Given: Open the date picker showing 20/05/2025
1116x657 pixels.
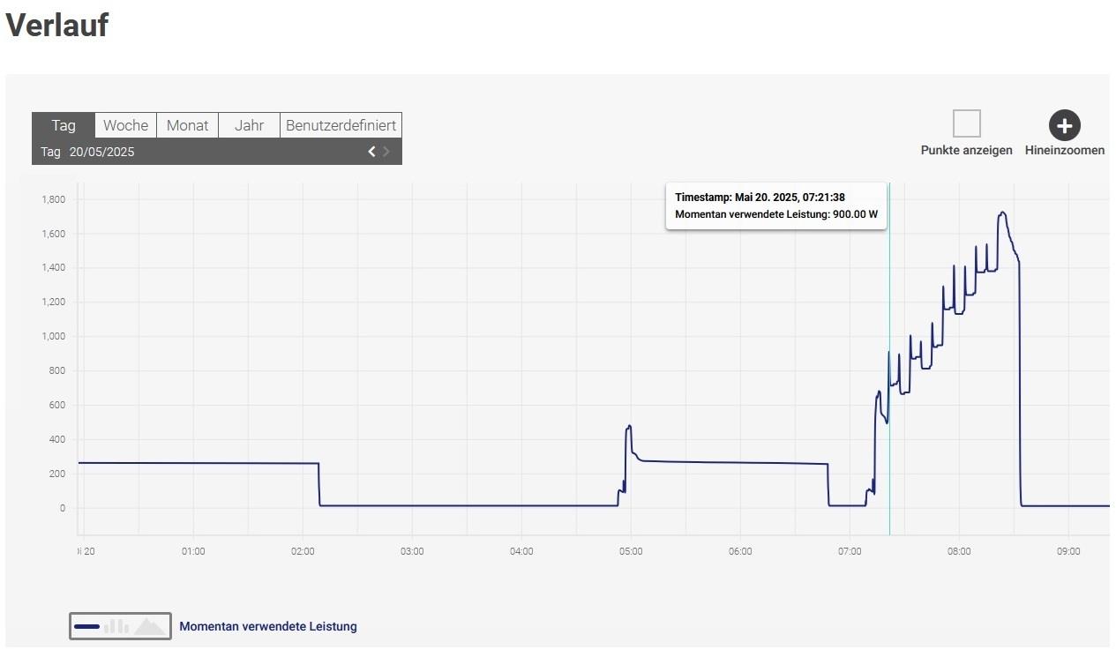Looking at the screenshot, I should point(101,152).
